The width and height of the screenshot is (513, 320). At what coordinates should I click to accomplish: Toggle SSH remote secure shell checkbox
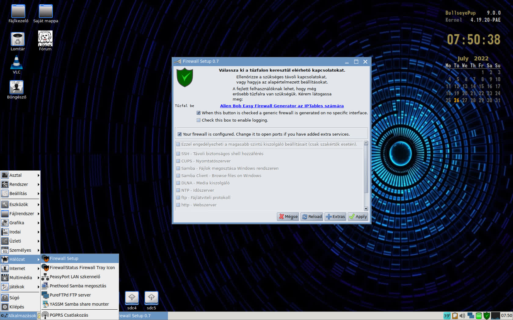[178, 154]
